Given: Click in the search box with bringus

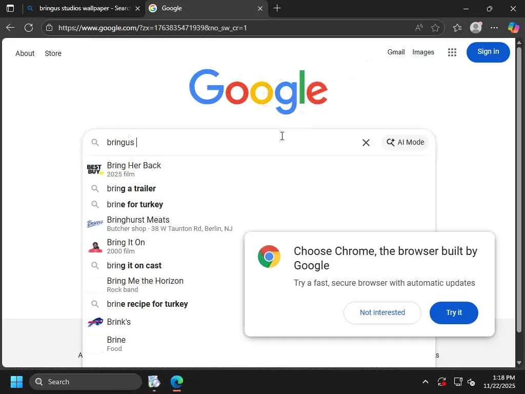Looking at the screenshot, I should (x=231, y=143).
